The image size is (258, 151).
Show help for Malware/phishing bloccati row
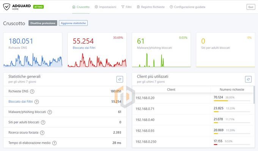pos(50,112)
